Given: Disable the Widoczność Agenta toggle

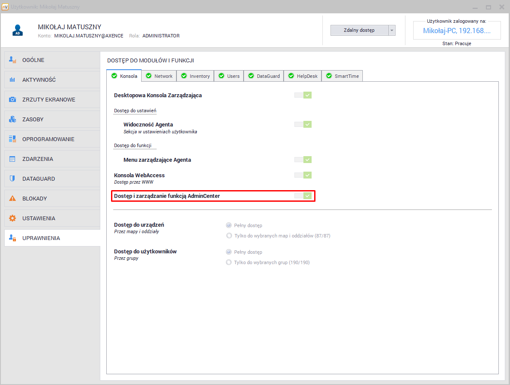Looking at the screenshot, I should 303,124.
